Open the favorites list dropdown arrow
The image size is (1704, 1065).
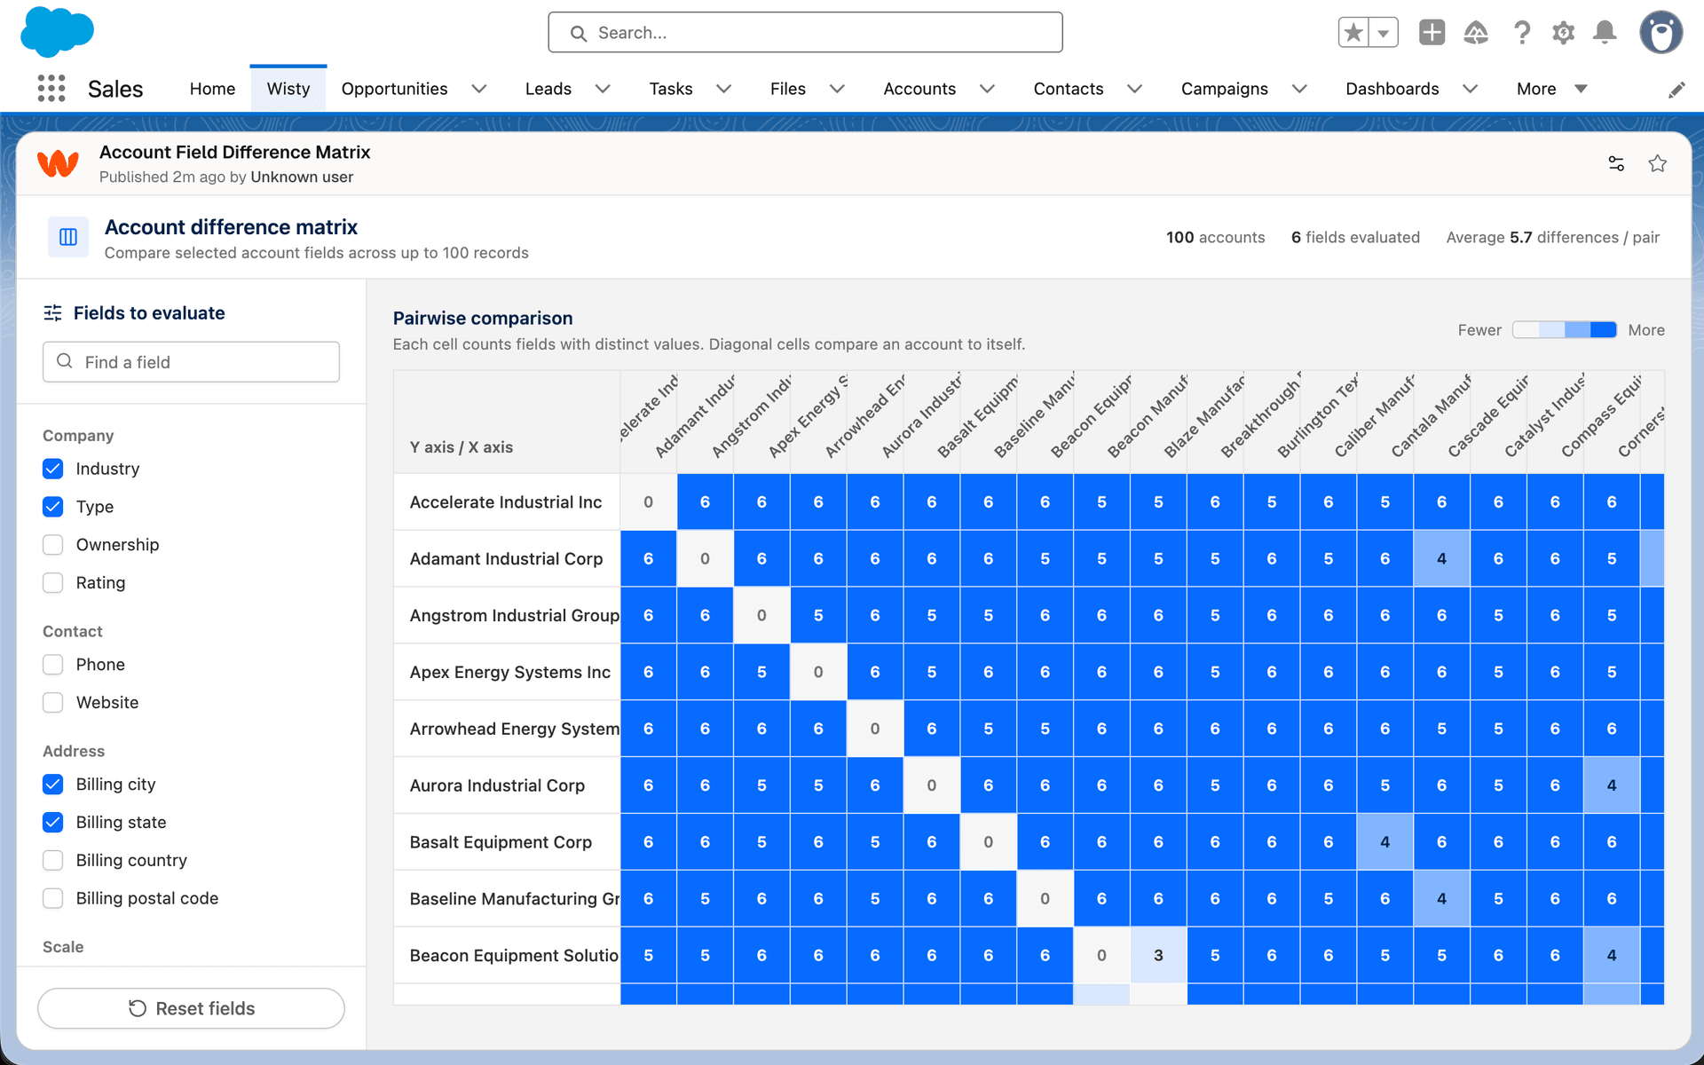click(1384, 33)
